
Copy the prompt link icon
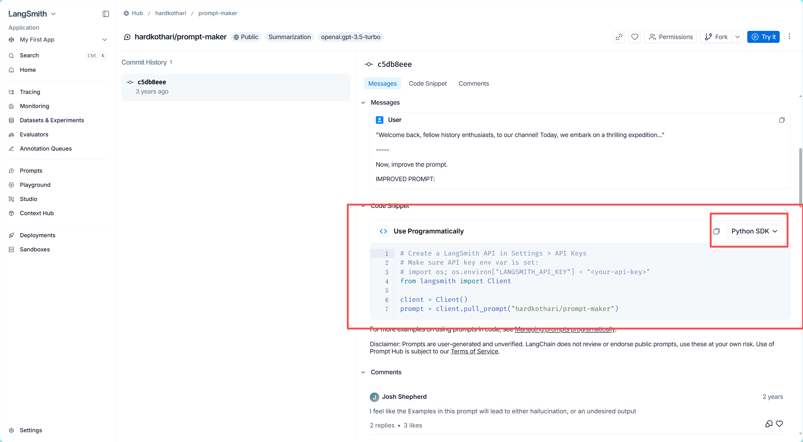coord(619,37)
